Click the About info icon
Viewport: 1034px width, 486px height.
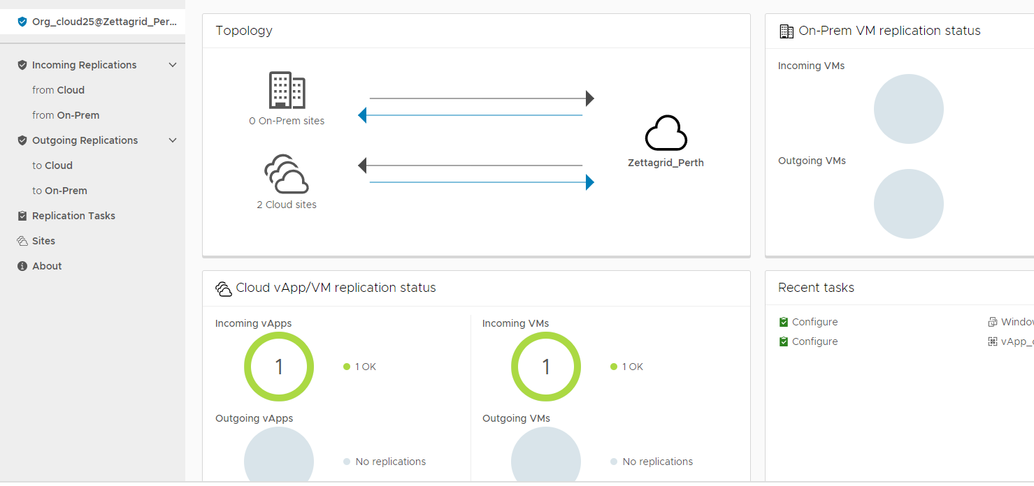pyautogui.click(x=22, y=266)
